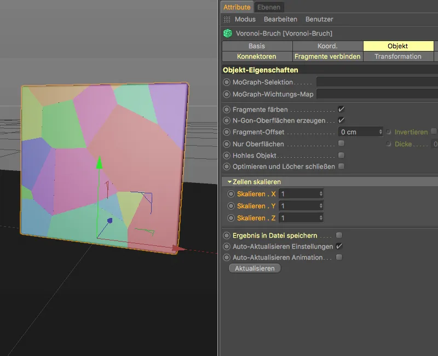The image size is (438, 356).
Task: Click animation dot next to MoGraph-Selektion
Action: (227, 82)
